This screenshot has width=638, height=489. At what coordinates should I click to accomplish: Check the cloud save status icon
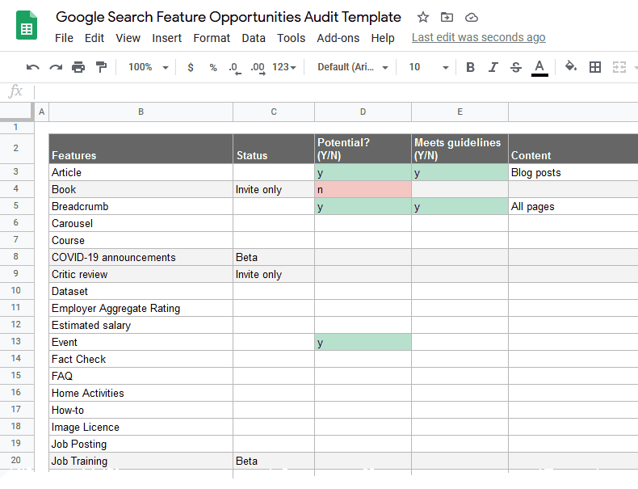pos(471,18)
